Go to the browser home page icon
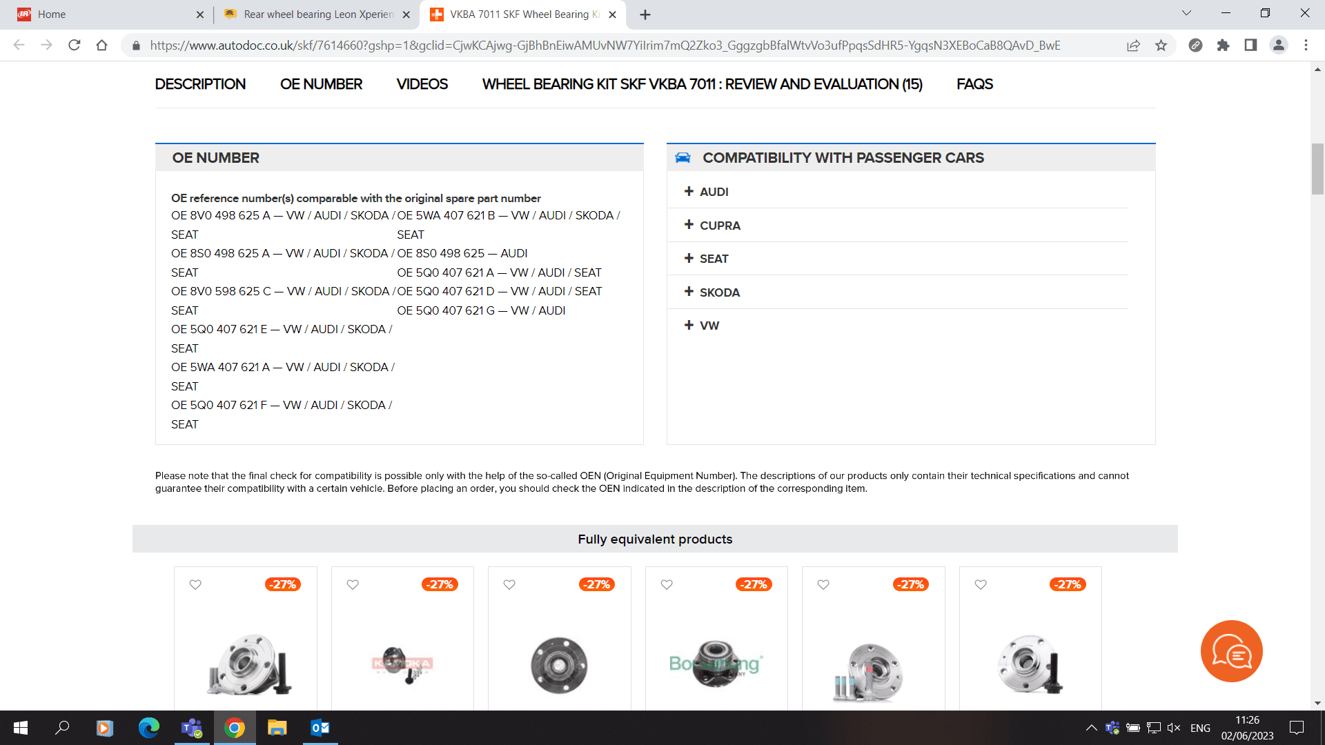The image size is (1325, 745). [102, 46]
